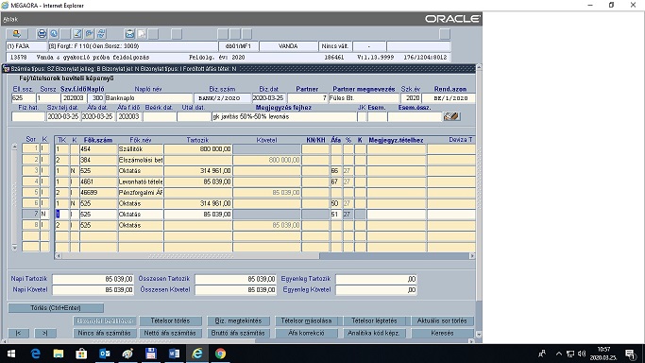
Task: Select account cell '4661' in row 4
Action: [99, 181]
